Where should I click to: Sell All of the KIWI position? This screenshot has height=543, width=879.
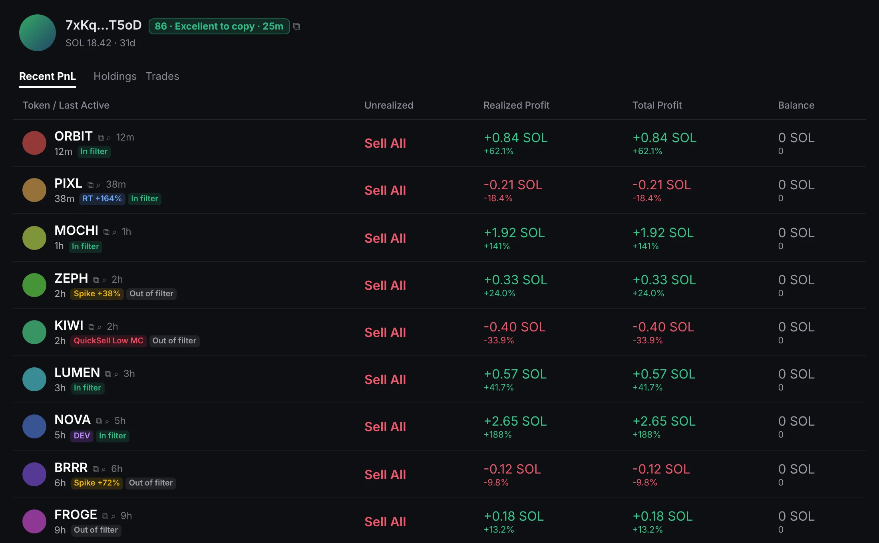point(385,333)
